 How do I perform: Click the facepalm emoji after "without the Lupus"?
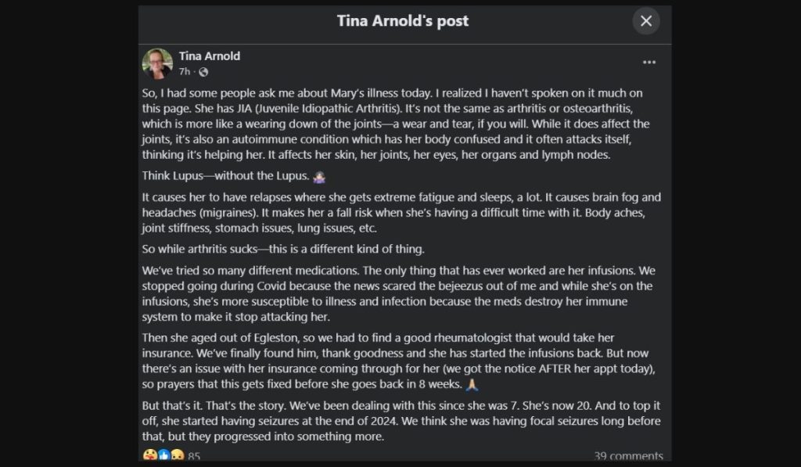[x=318, y=177]
